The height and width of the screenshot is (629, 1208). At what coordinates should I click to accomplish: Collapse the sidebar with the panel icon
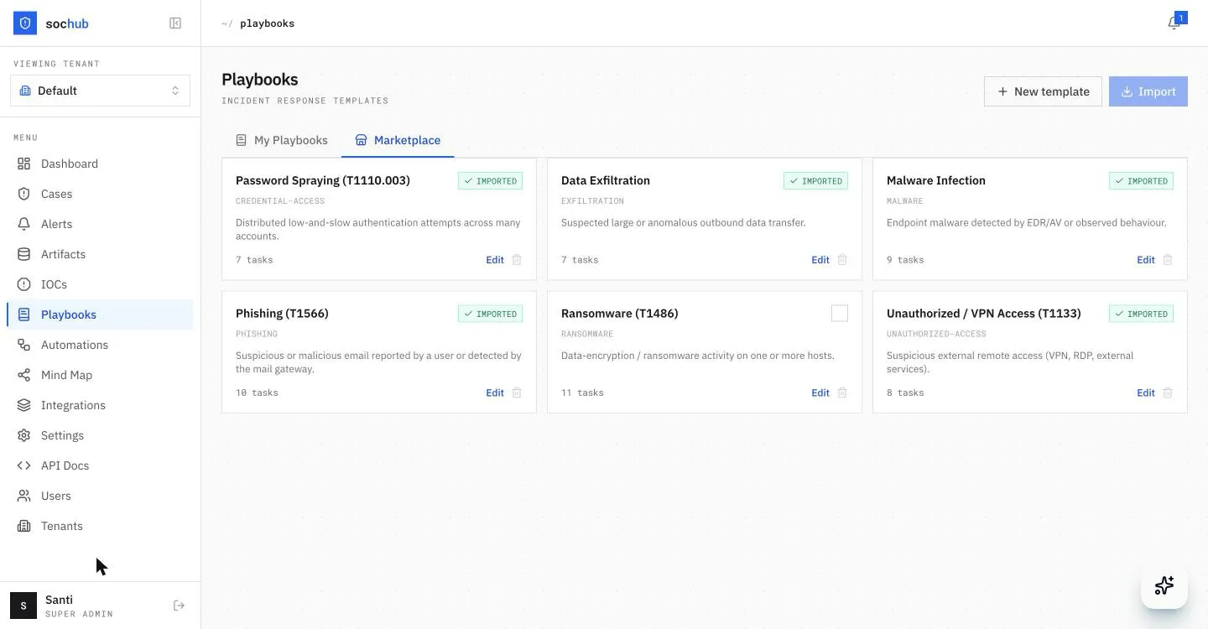point(175,23)
